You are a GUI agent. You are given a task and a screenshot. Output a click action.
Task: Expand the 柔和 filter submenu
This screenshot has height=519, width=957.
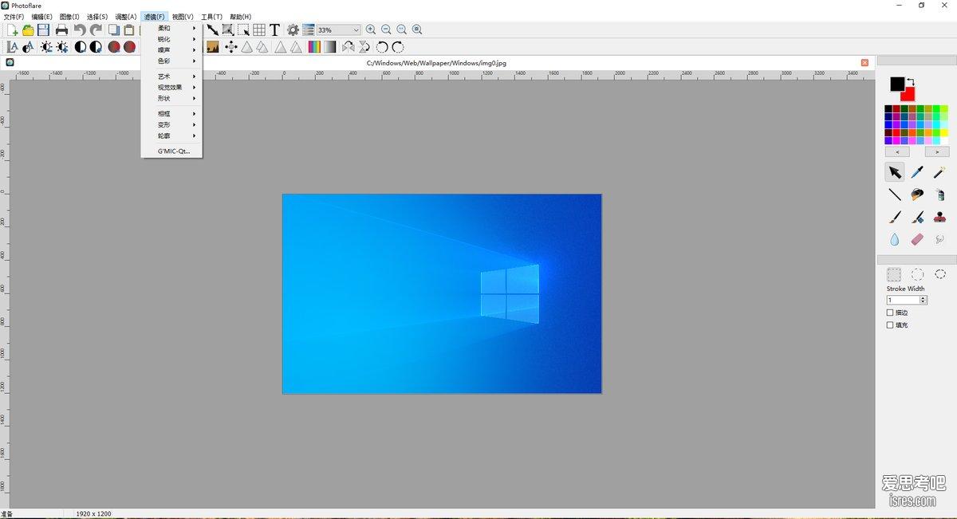click(171, 28)
